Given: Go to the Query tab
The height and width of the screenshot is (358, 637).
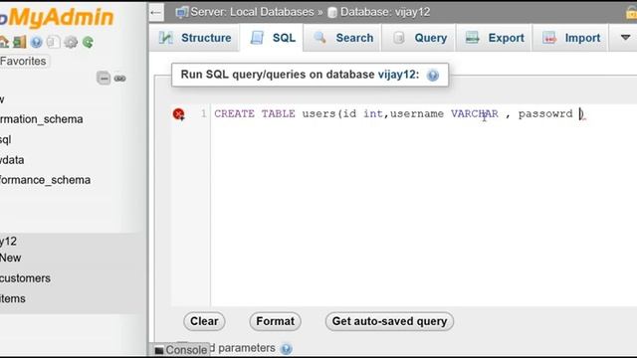Looking at the screenshot, I should click(x=419, y=38).
